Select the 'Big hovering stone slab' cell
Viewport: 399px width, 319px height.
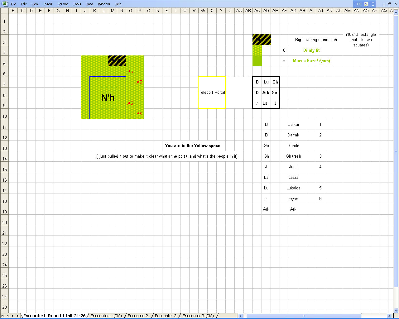(316, 40)
